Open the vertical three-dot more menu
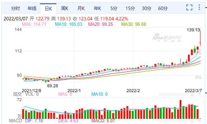The width and height of the screenshot is (207, 124). pyautogui.click(x=199, y=7)
